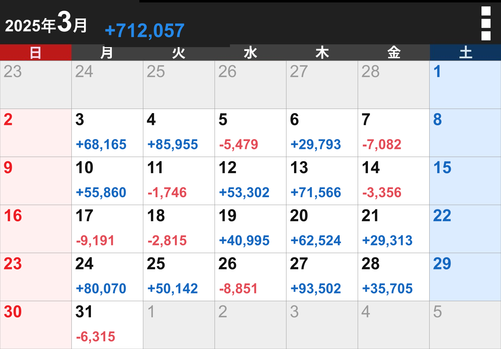Select the +40,995 profit entry
The width and height of the screenshot is (501, 349).
click(x=244, y=241)
